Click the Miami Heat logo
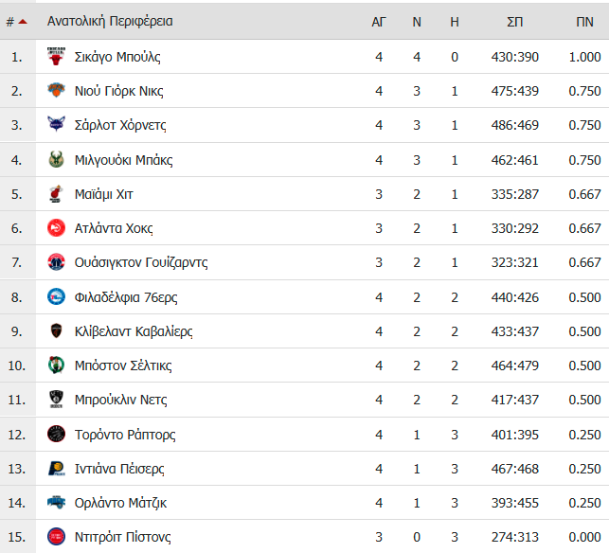The height and width of the screenshot is (553, 609). click(56, 194)
